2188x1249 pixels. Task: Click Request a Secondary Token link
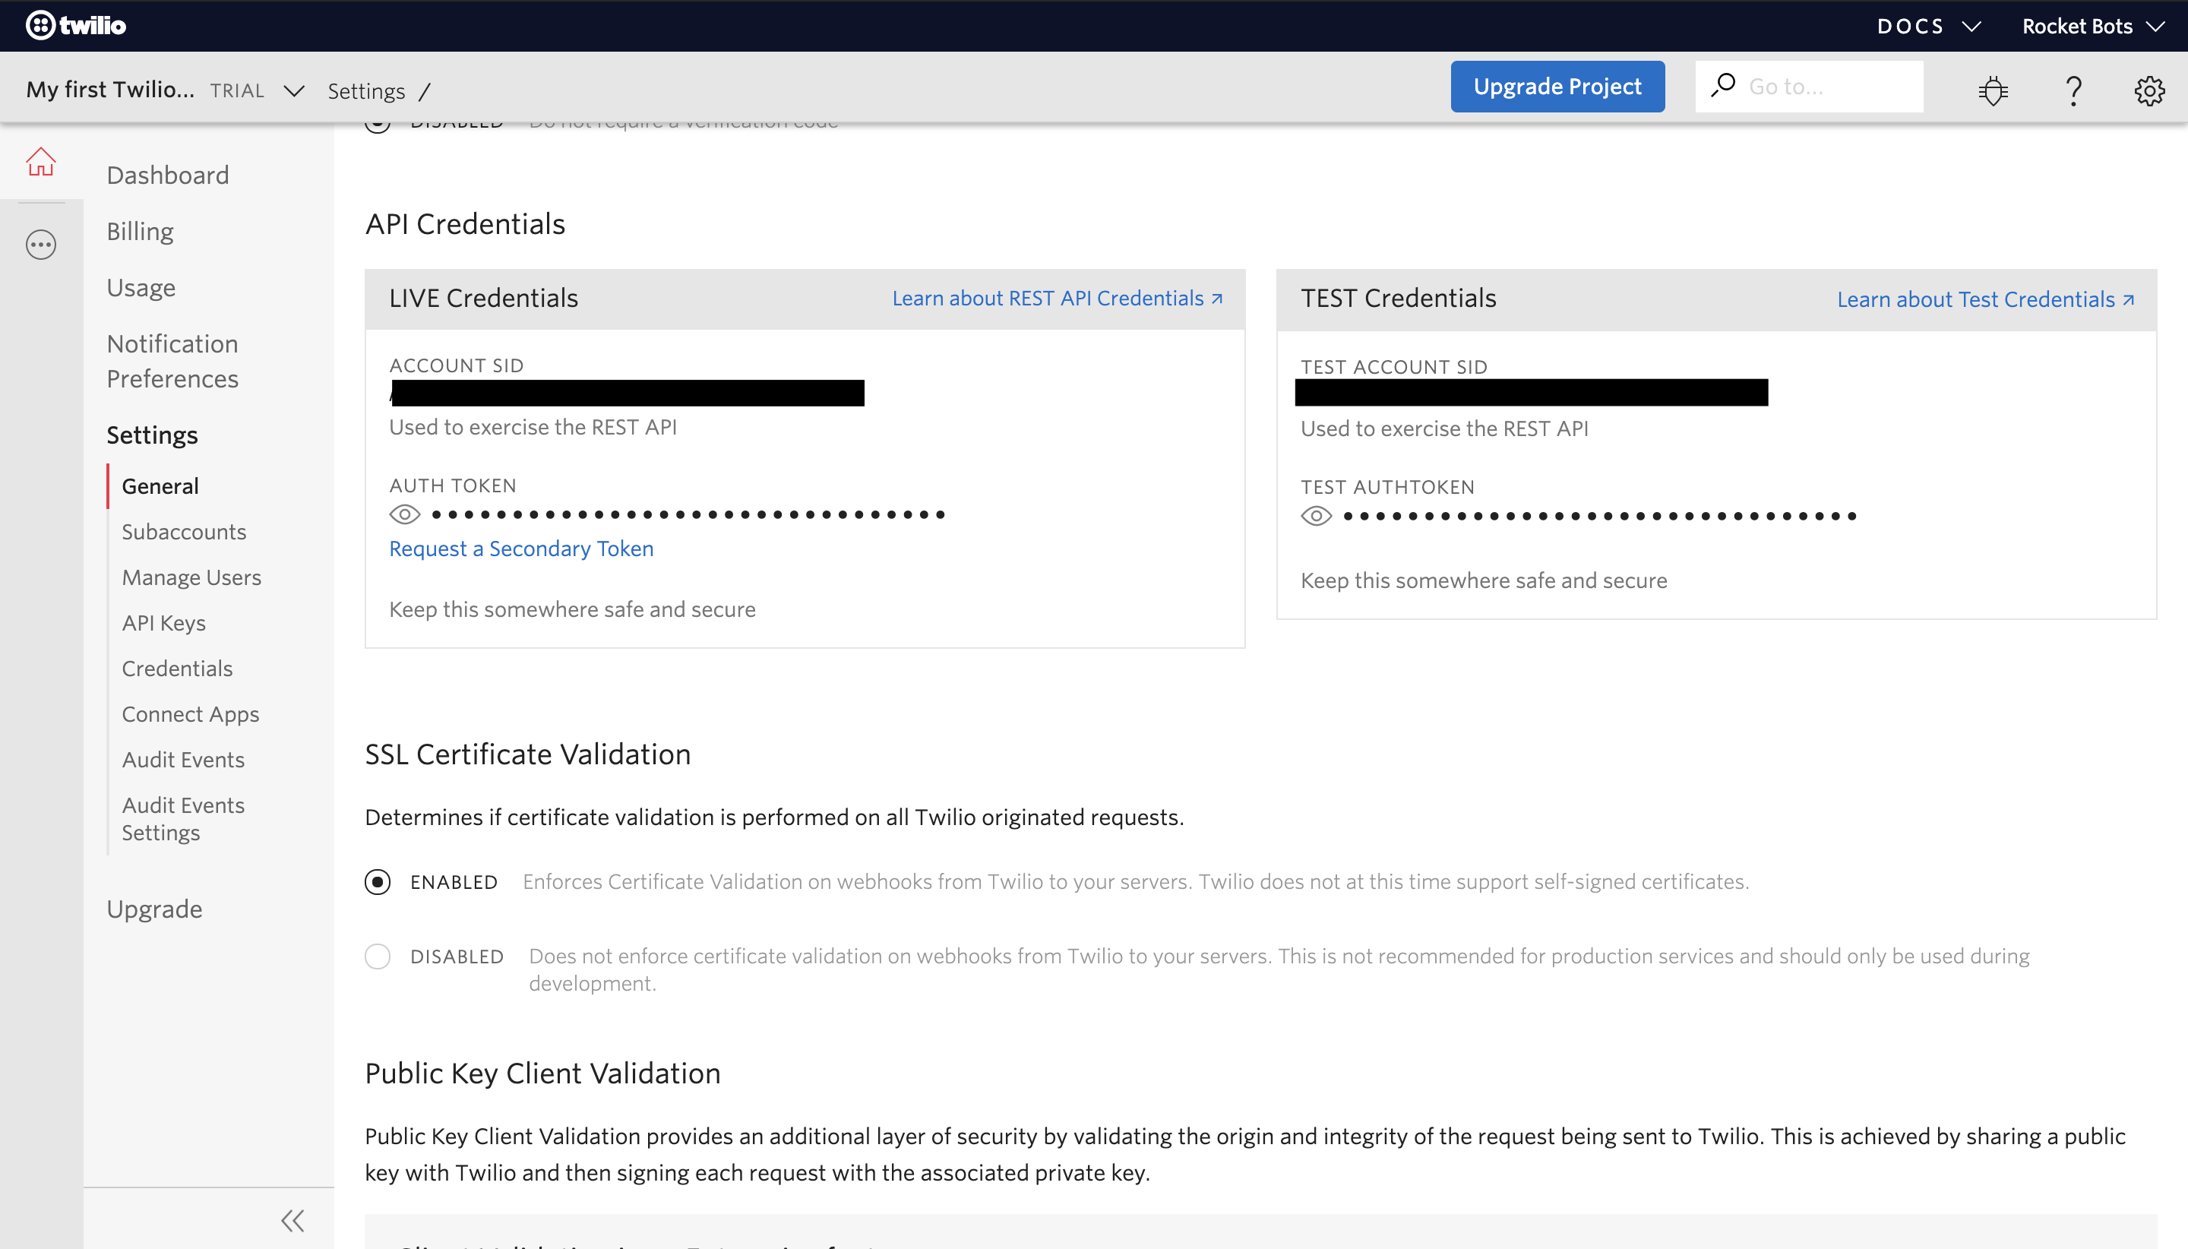521,549
